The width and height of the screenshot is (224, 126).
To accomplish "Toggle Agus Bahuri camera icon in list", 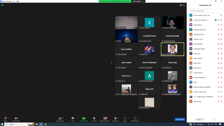I will tap(221, 25).
